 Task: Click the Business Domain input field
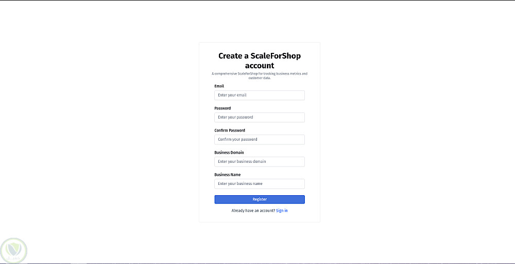[x=259, y=161]
